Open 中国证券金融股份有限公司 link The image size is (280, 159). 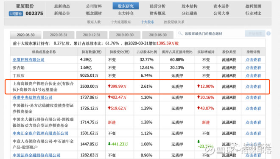click(36, 155)
